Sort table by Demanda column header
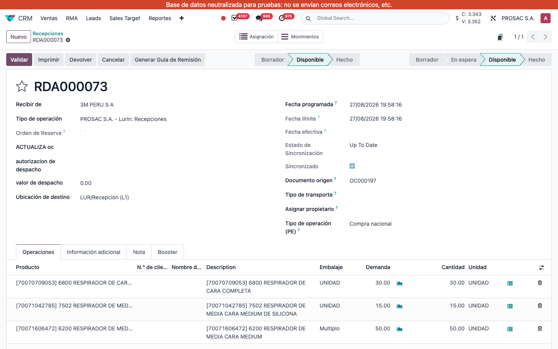This screenshot has height=349, width=558. point(378,267)
